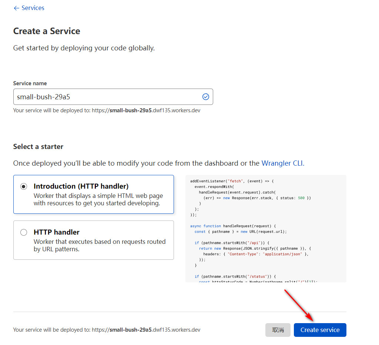Click the 'Introduction (HTTP handler)' bold title
This screenshot has width=379, height=345.
[x=81, y=186]
